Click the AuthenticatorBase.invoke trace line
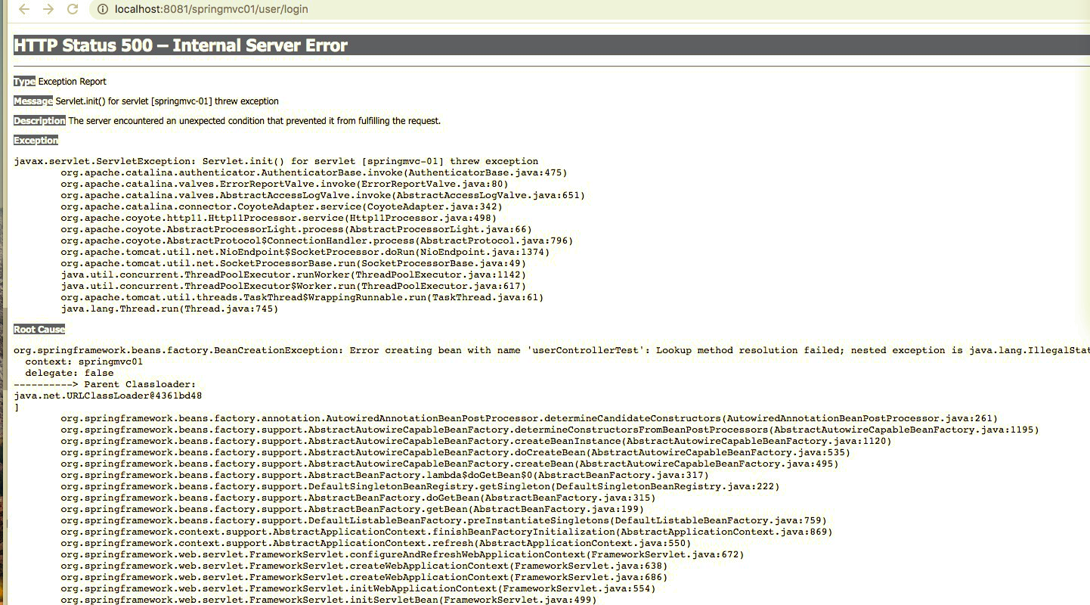This screenshot has width=1090, height=605. point(313,172)
